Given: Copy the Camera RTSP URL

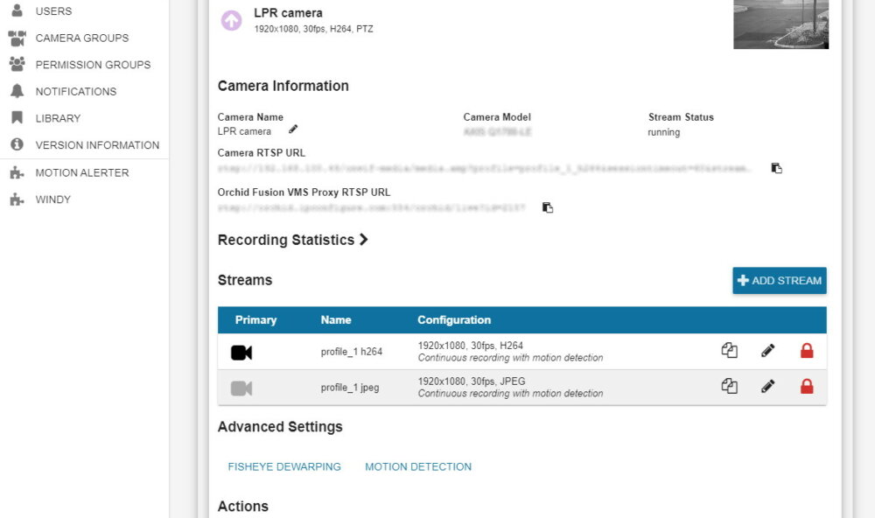Looking at the screenshot, I should 776,168.
